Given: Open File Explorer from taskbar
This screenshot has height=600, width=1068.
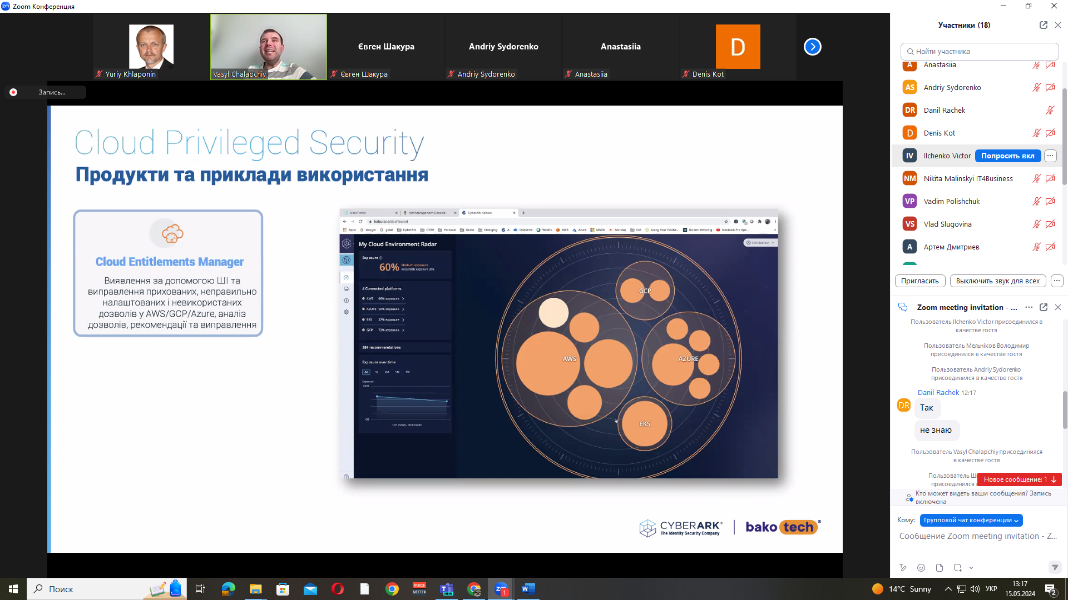Looking at the screenshot, I should pos(255,589).
